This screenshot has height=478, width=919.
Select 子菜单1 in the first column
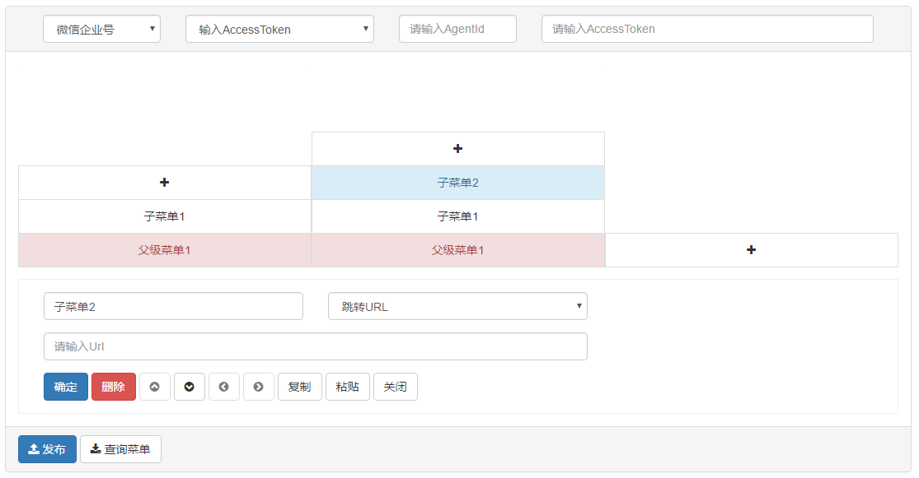[165, 216]
